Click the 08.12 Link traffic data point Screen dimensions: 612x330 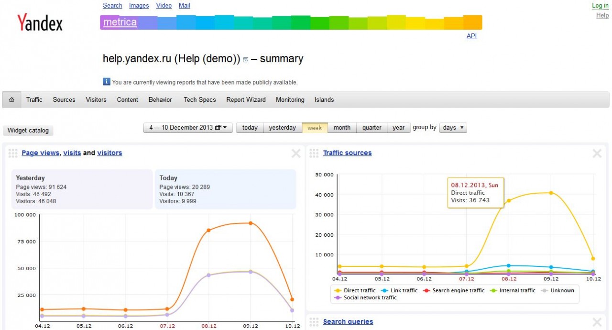[x=509, y=265]
